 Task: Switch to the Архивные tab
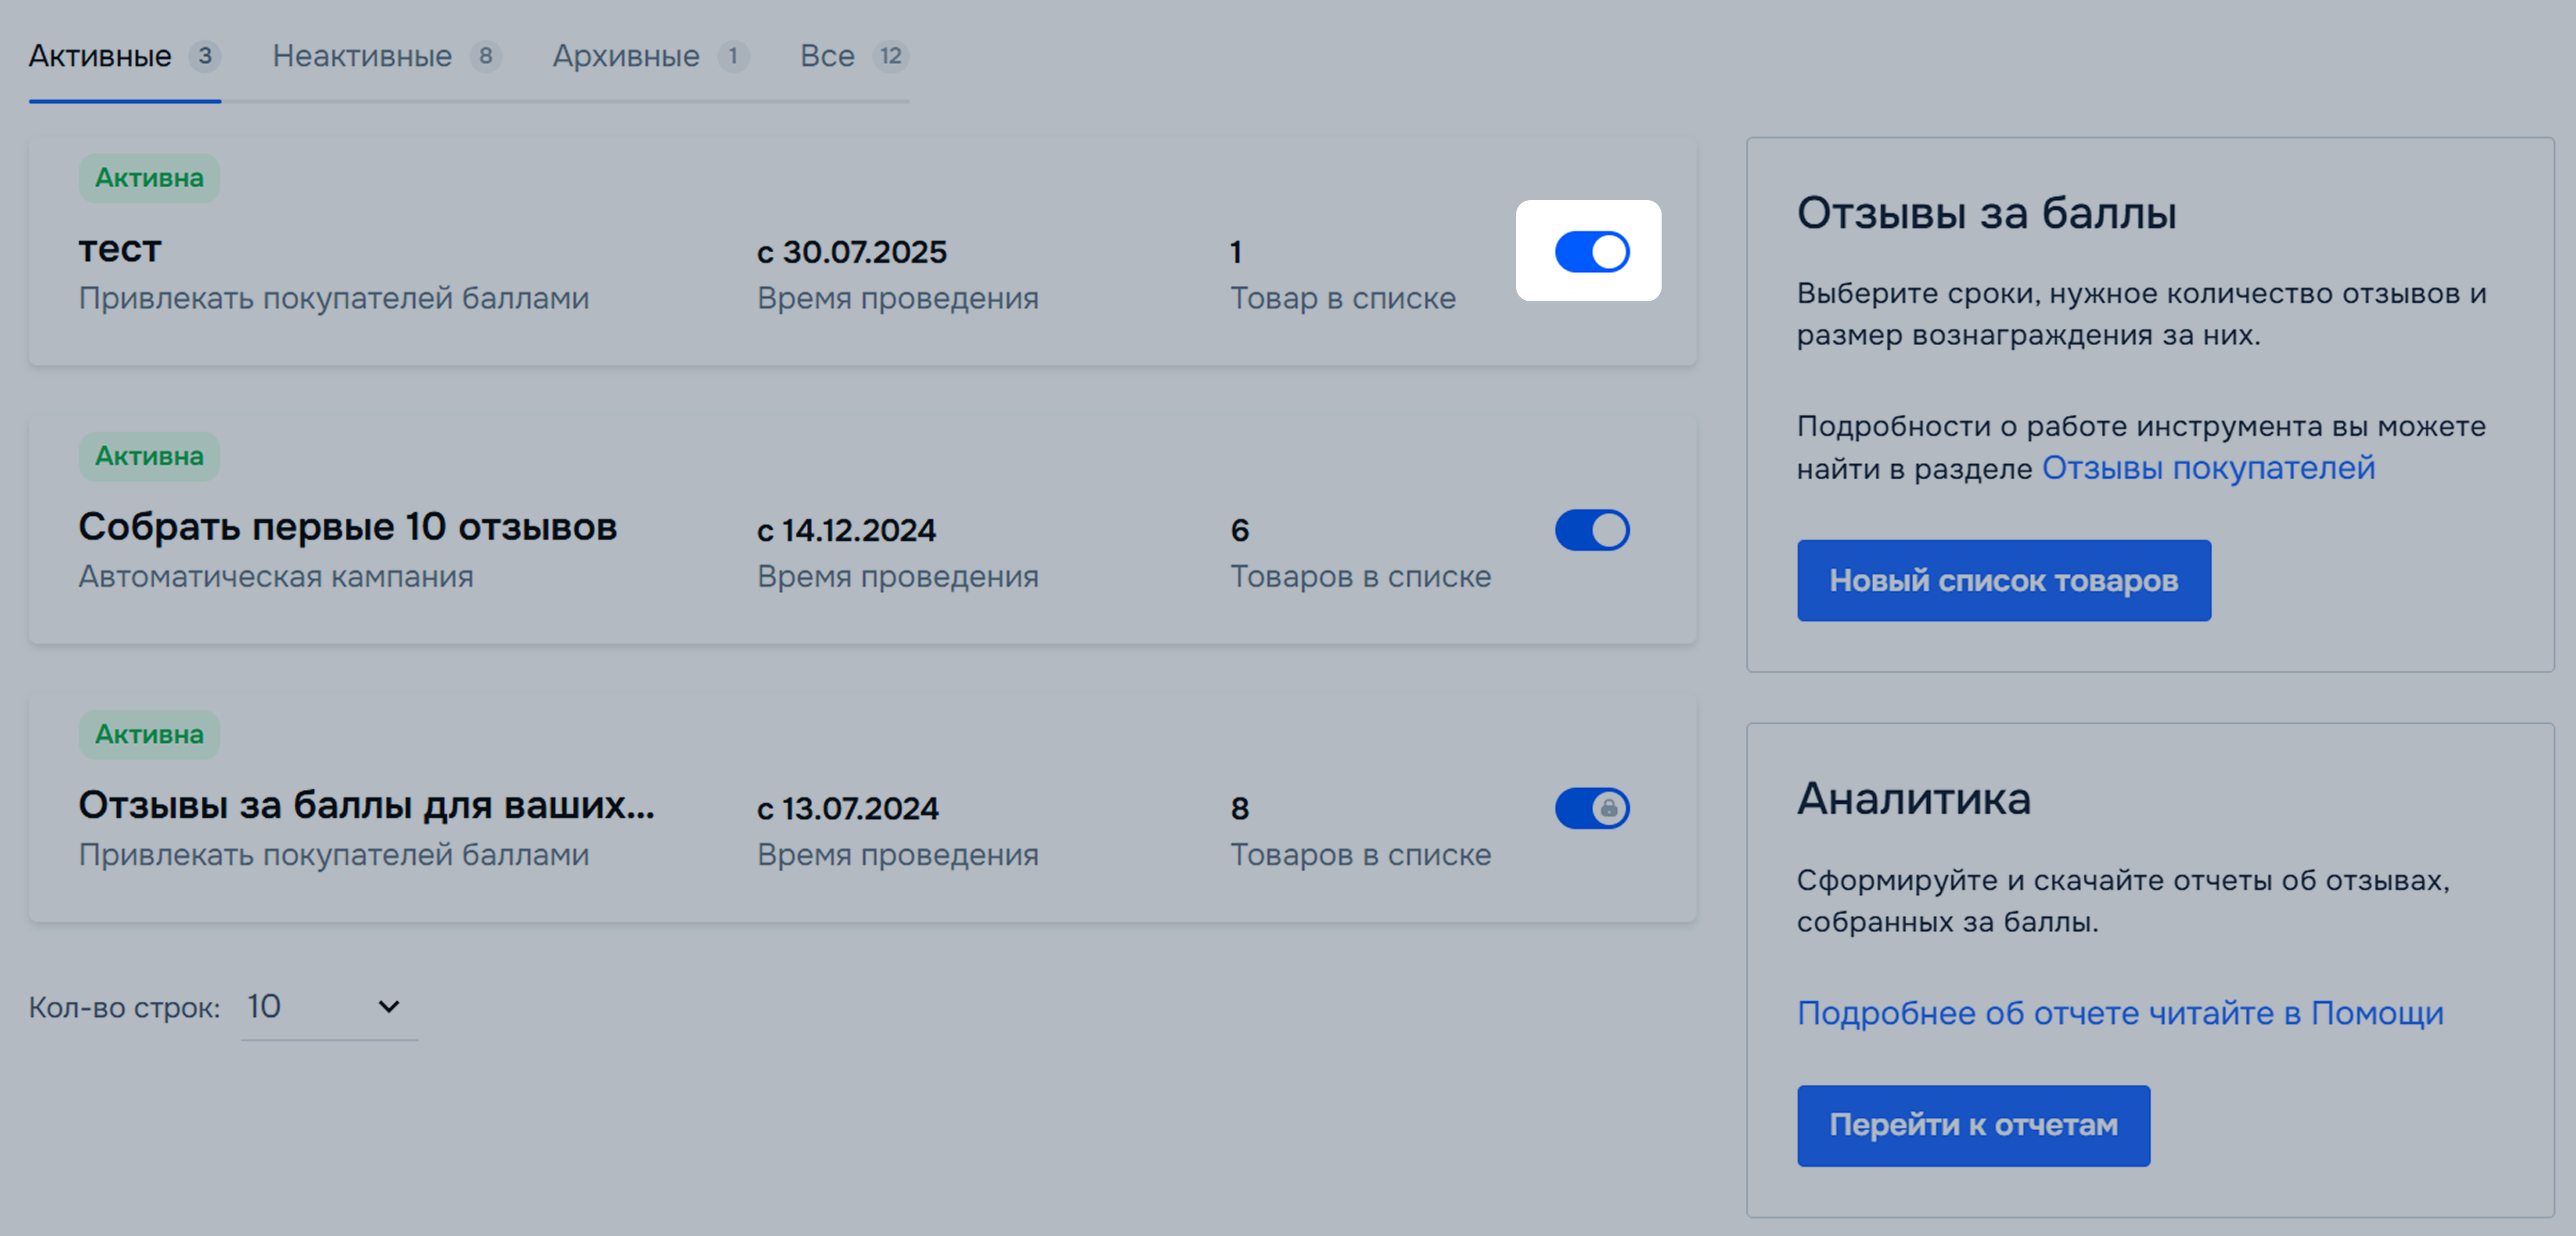pyautogui.click(x=626, y=56)
